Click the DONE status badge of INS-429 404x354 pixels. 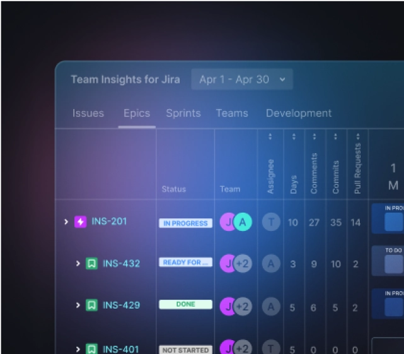[x=186, y=304]
